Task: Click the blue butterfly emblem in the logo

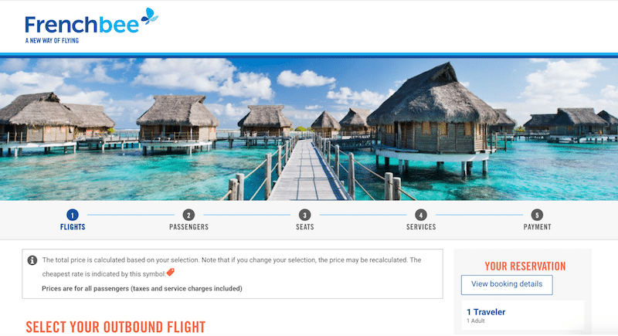Action: (149, 15)
